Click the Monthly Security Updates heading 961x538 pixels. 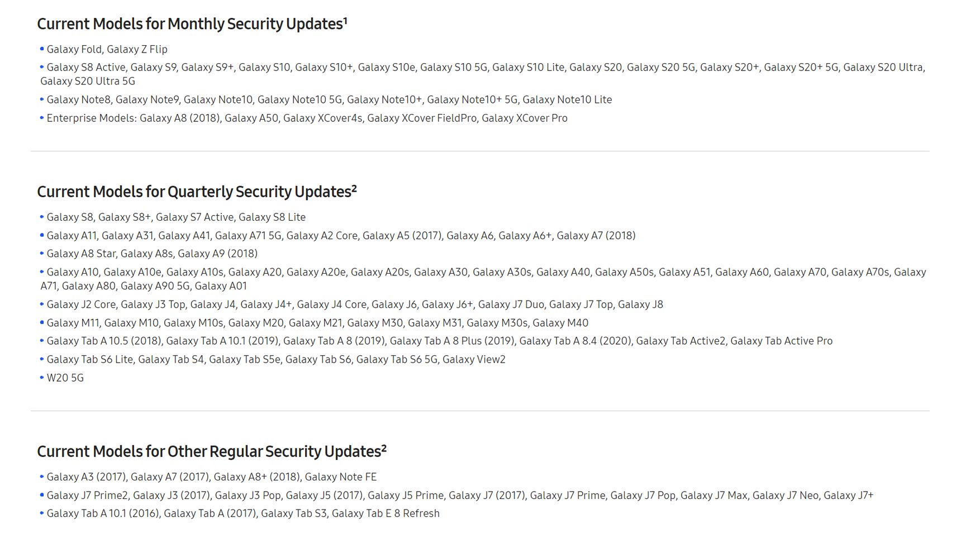tap(192, 24)
